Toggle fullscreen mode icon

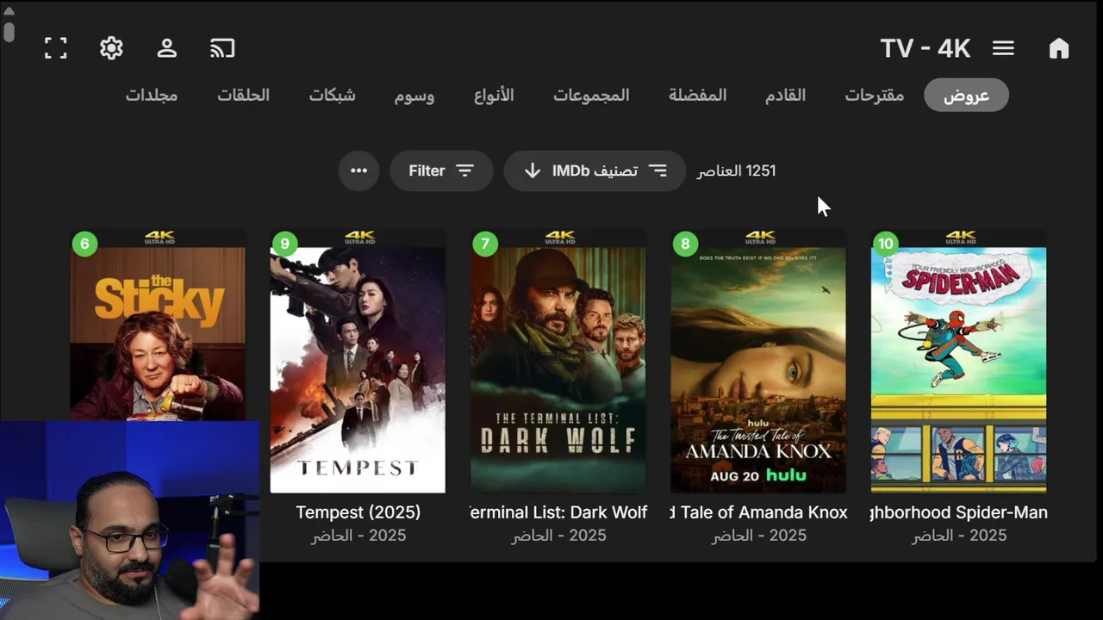point(56,48)
